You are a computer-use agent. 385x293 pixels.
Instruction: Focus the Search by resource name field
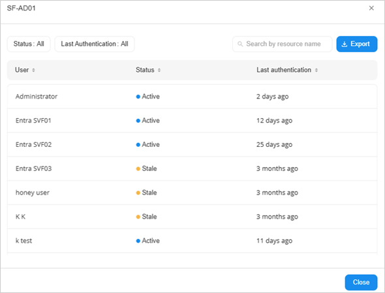tap(283, 44)
